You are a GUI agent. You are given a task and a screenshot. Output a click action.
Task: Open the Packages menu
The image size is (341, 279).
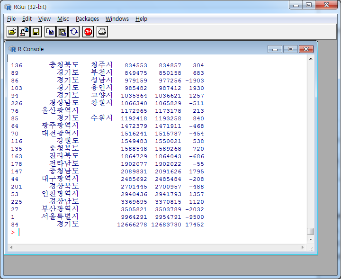click(87, 19)
